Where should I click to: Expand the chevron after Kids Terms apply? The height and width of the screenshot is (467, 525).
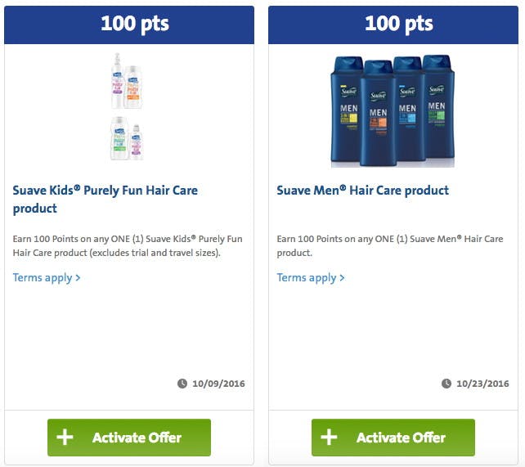pos(78,278)
